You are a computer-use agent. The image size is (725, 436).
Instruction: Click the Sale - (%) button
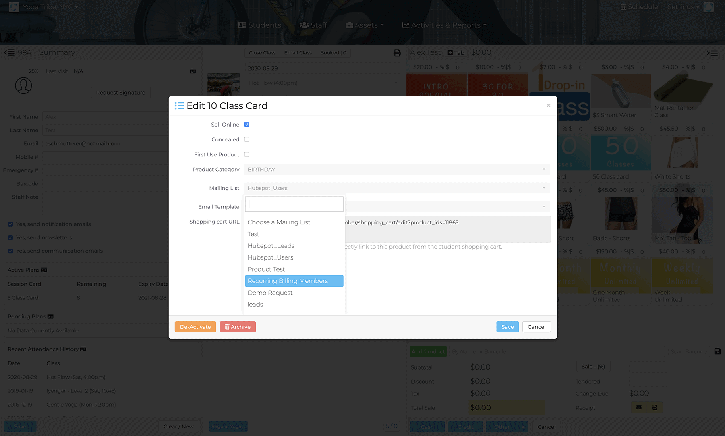coord(593,367)
